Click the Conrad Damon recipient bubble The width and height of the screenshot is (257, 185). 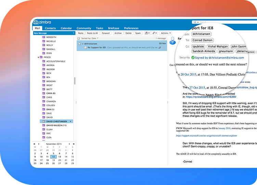pyautogui.click(x=203, y=40)
